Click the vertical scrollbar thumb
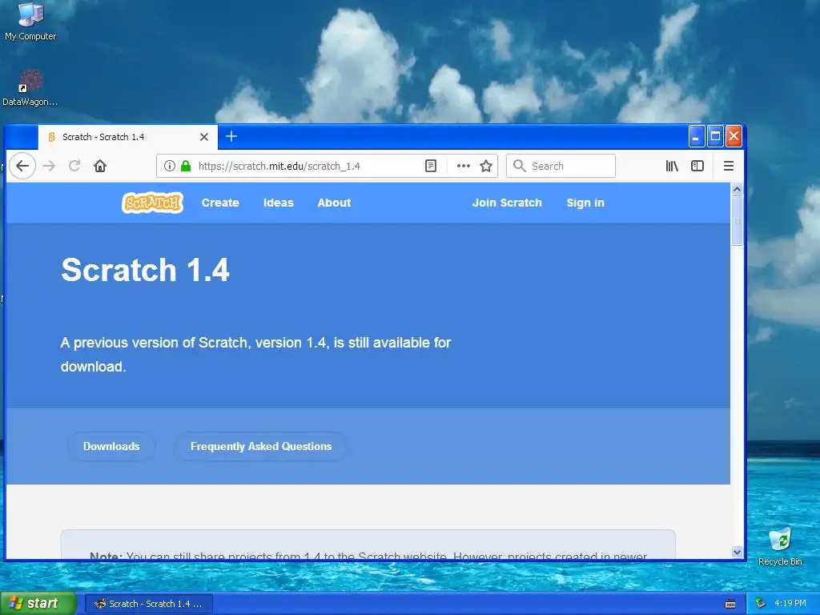Screen dimensions: 820x615 [737, 220]
